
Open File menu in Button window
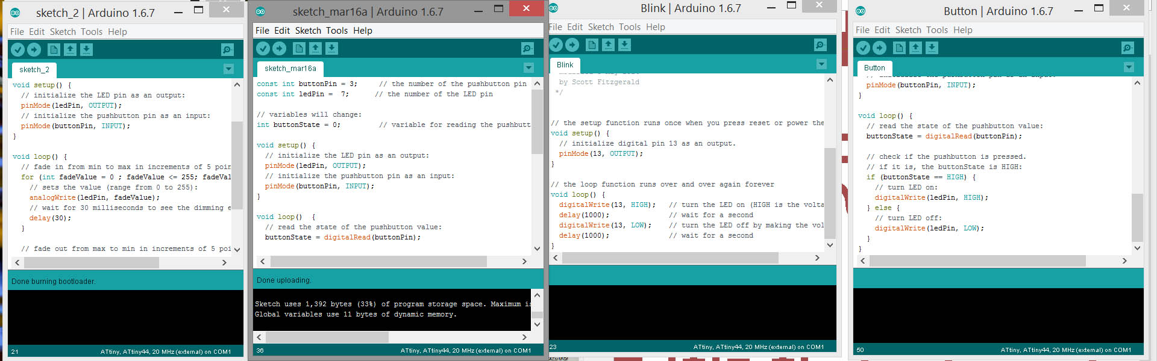pos(862,29)
